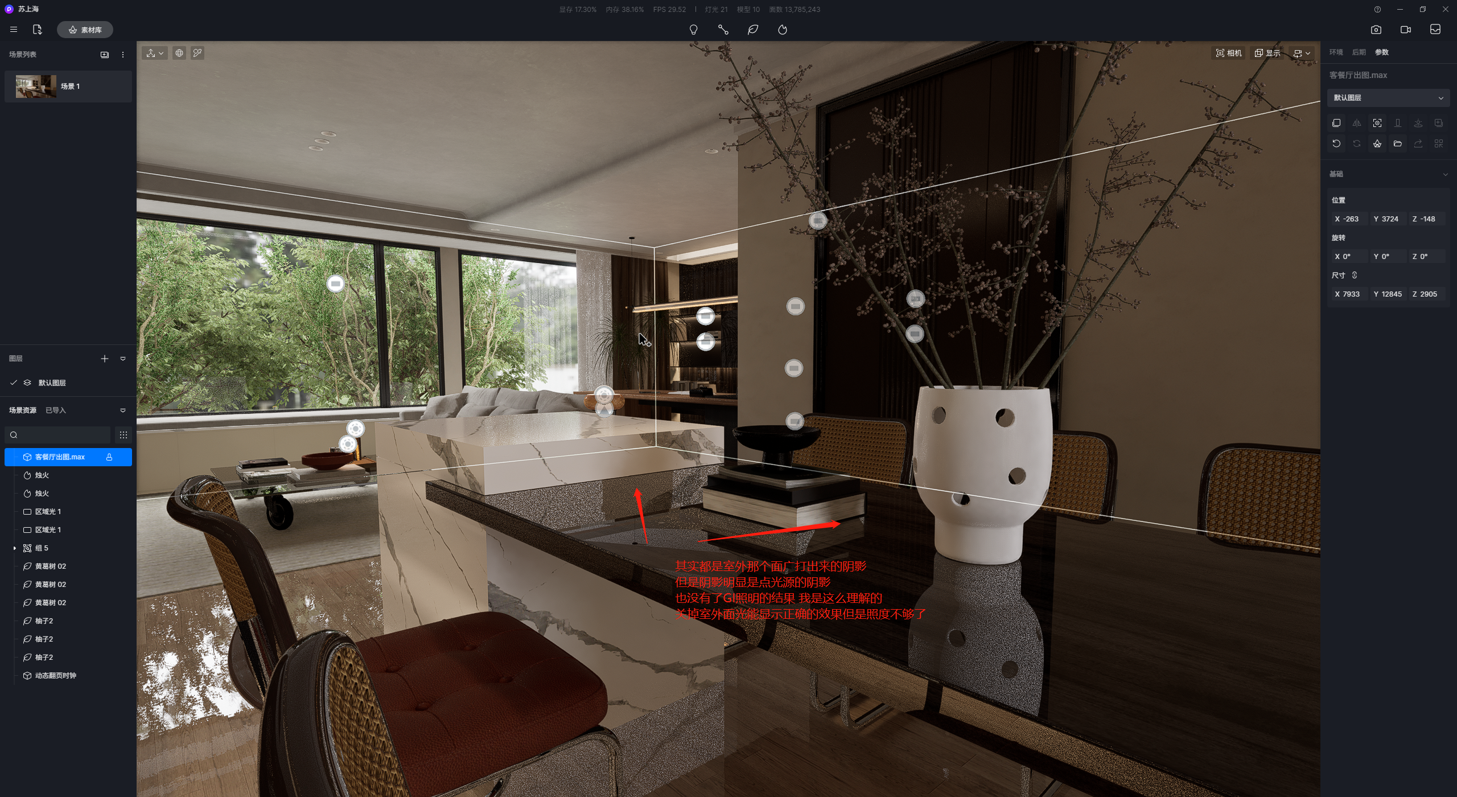
Task: Switch to the 环境 tab
Action: coord(1336,52)
